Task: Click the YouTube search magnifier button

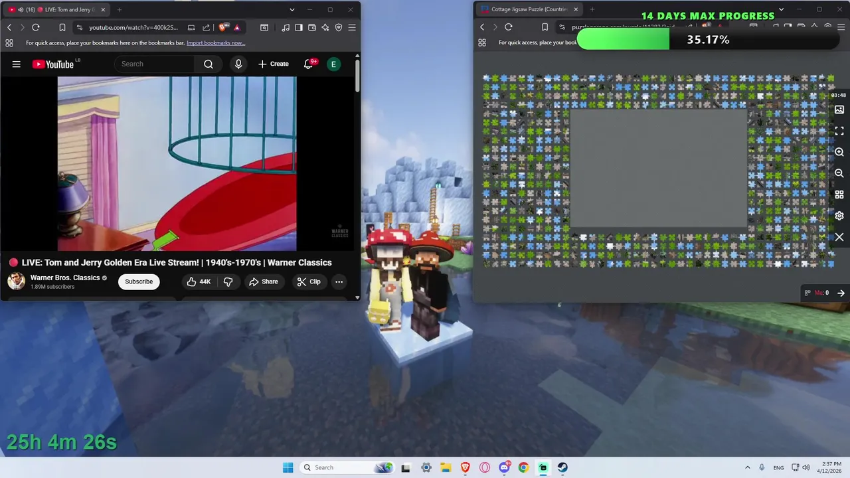Action: click(x=209, y=64)
